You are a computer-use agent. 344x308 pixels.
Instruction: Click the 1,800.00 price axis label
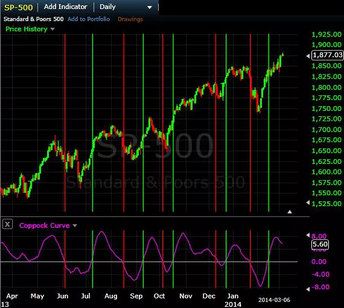[x=326, y=87]
